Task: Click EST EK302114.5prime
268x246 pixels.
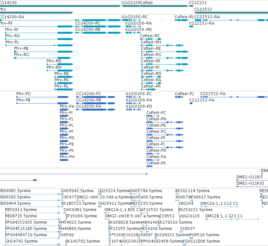Action: (177, 194)
